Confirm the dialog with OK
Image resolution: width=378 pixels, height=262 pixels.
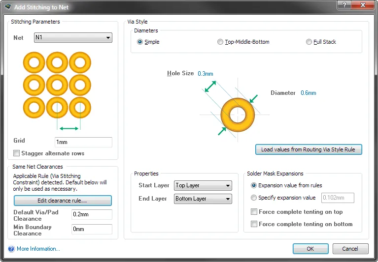pos(310,249)
